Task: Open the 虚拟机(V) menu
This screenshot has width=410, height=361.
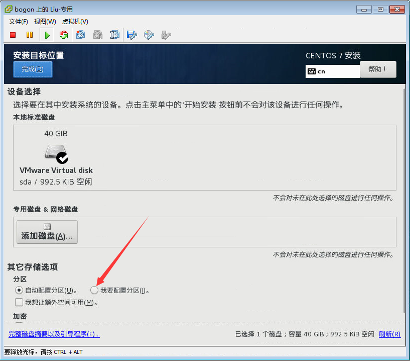Action: click(x=75, y=22)
